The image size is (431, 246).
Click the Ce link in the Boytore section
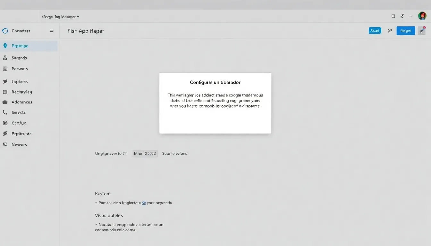tap(145, 203)
